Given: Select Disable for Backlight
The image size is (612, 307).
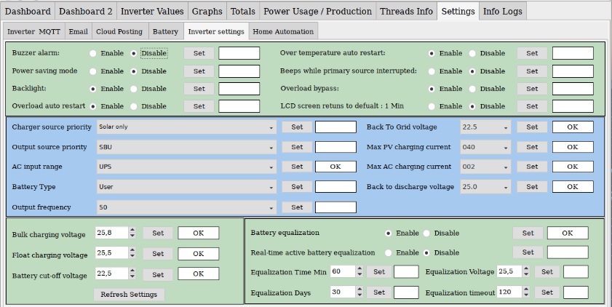Looking at the screenshot, I should (x=135, y=88).
